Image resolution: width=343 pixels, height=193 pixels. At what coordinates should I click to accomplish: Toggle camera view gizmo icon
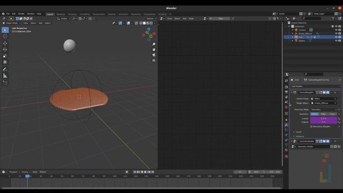(x=154, y=55)
